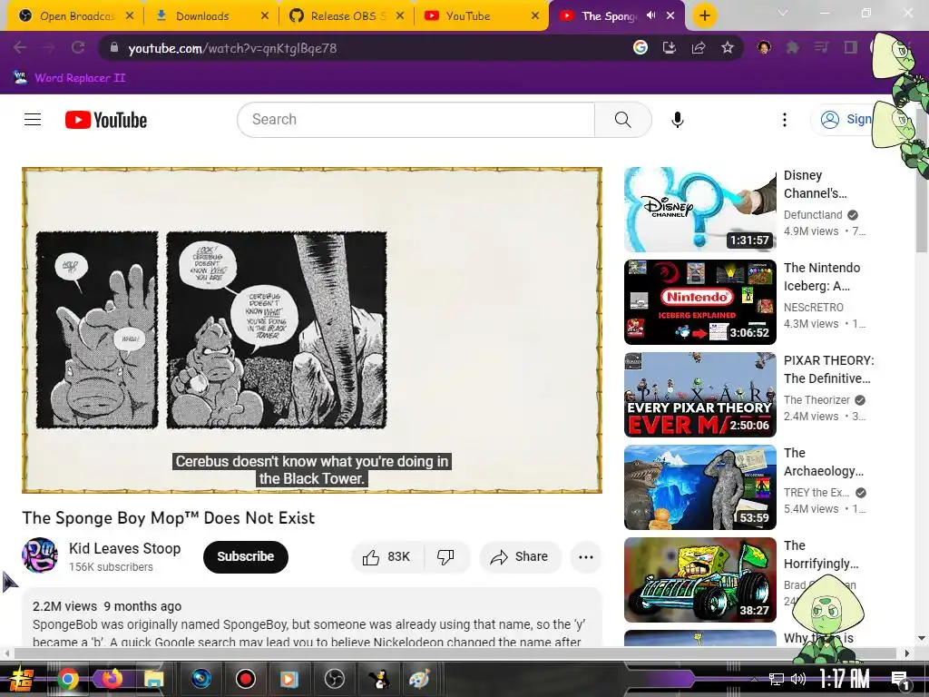The image size is (929, 697).
Task: Start voice search with the microphone
Action: 677,120
